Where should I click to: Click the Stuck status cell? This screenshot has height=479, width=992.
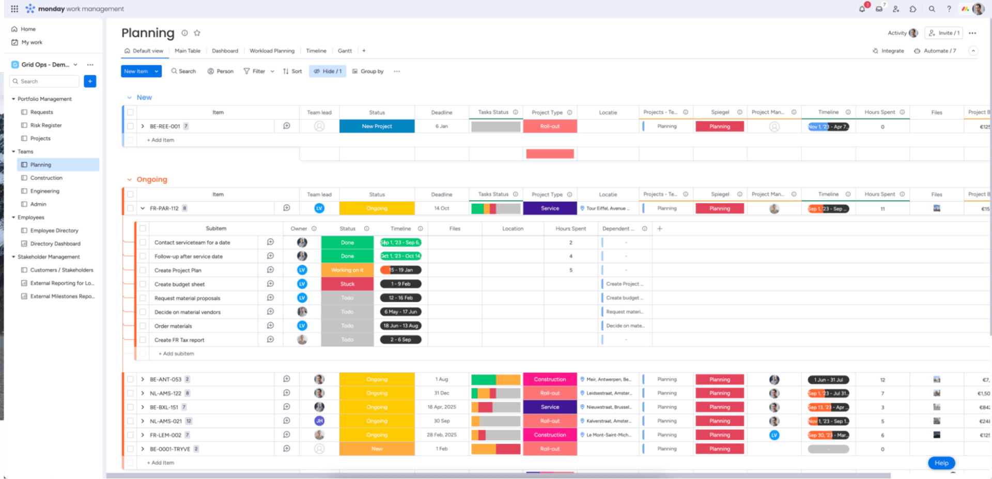pyautogui.click(x=347, y=284)
